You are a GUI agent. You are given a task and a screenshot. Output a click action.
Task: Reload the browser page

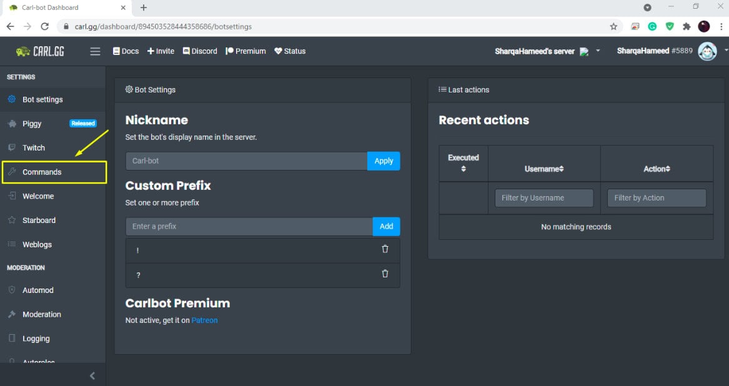[x=44, y=26]
